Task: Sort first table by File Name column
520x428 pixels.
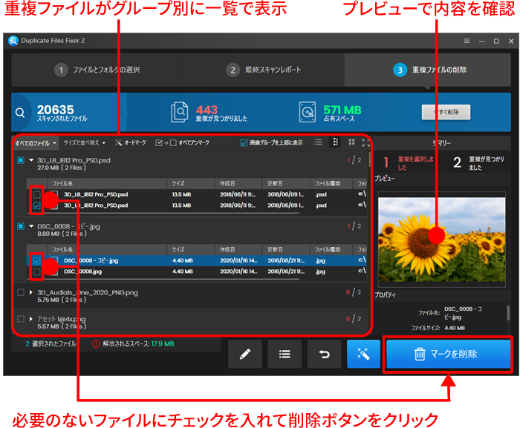Action: point(107,183)
